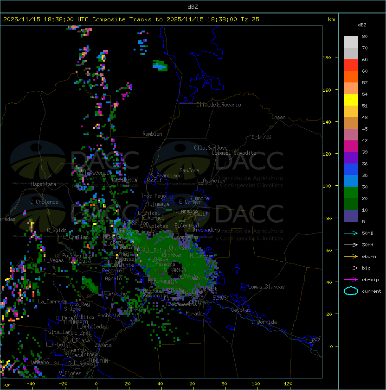The height and width of the screenshot is (390, 386).
Task: Select the magenta 39-42 dBZ legend swatch
Action: 351,146
